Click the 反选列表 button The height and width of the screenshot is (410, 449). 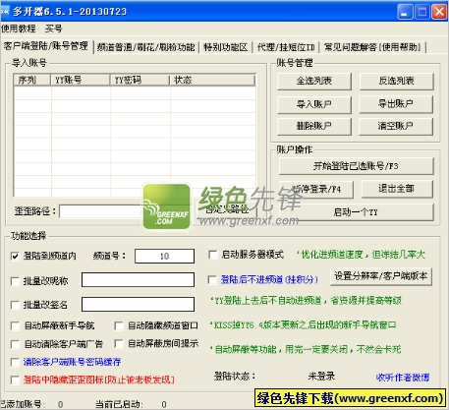click(396, 81)
